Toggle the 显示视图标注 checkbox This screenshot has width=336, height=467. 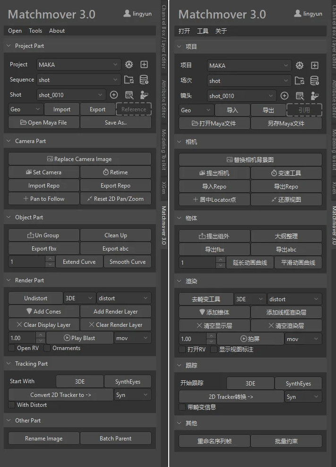[214, 350]
